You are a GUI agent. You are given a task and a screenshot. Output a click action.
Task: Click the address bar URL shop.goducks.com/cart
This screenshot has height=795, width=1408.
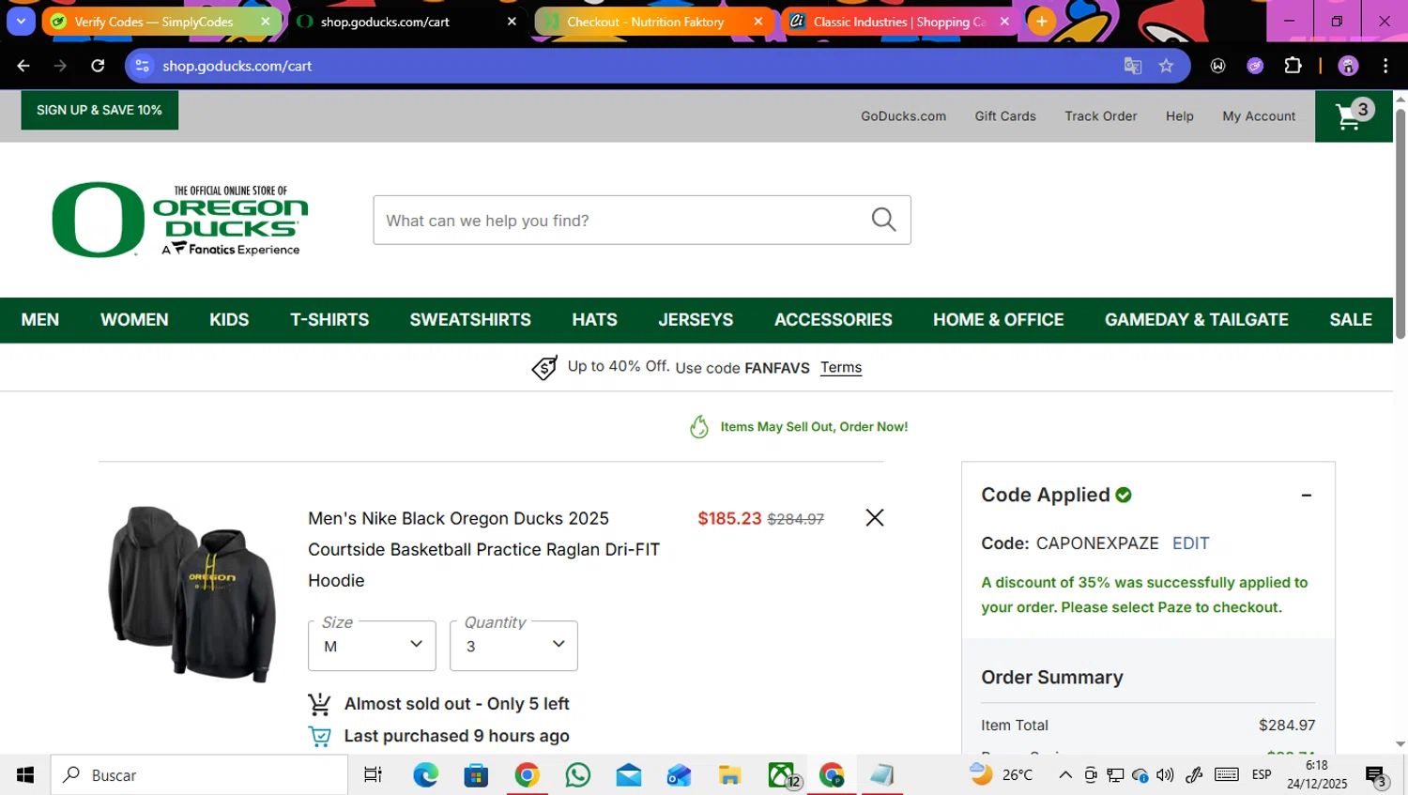(237, 66)
